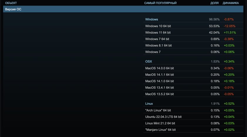The width and height of the screenshot is (247, 137).
Task: Click the -12.05% change value
Action: click(229, 26)
